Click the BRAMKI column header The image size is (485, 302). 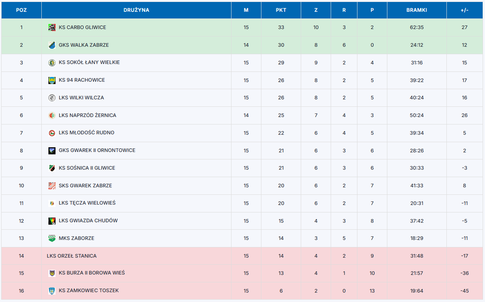[417, 10]
